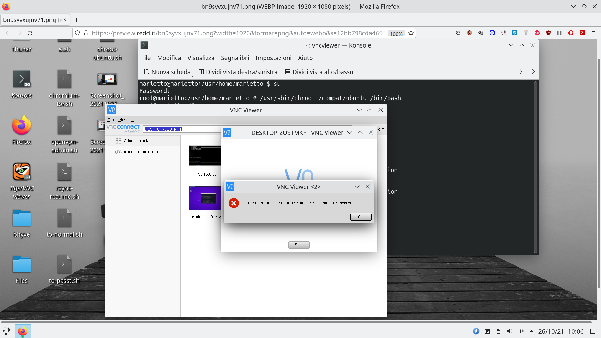Open the Impostazioni menu in Konsole
The height and width of the screenshot is (338, 601).
pyautogui.click(x=273, y=58)
